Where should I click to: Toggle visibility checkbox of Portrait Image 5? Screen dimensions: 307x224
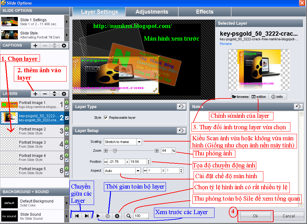pyautogui.click(x=67, y=173)
